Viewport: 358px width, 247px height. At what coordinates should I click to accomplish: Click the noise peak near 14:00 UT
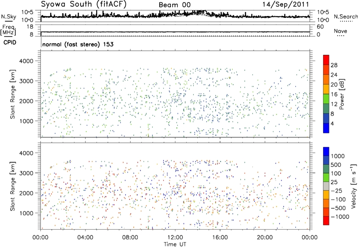click(200, 12)
